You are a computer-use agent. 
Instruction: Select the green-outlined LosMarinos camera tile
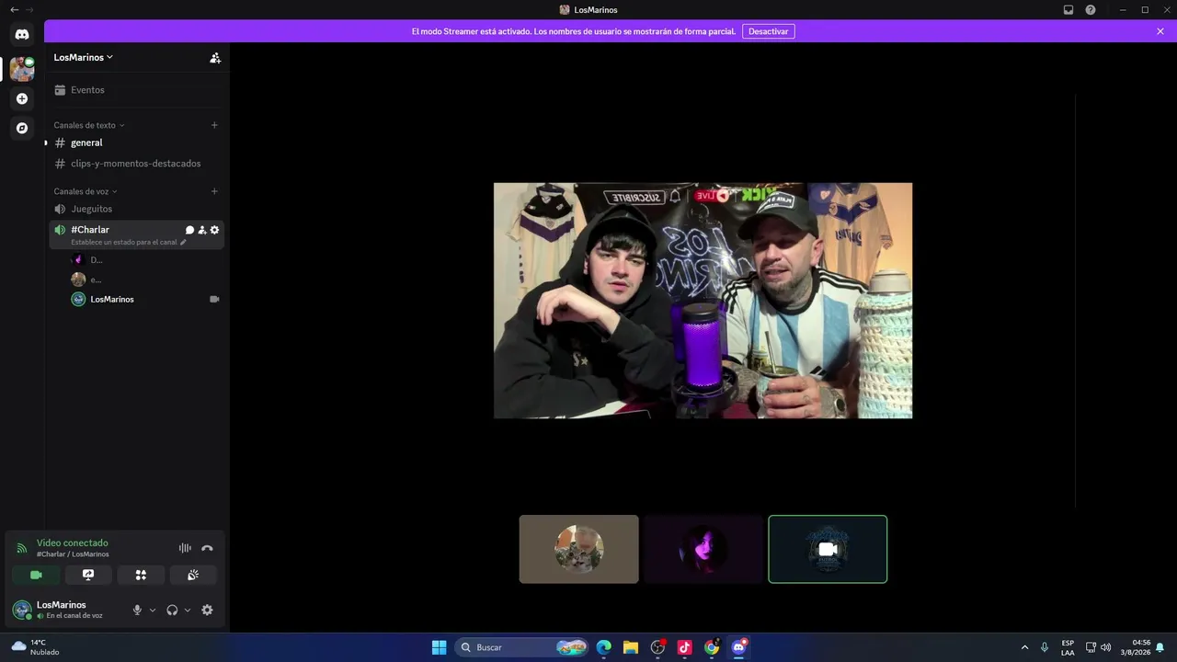(828, 549)
